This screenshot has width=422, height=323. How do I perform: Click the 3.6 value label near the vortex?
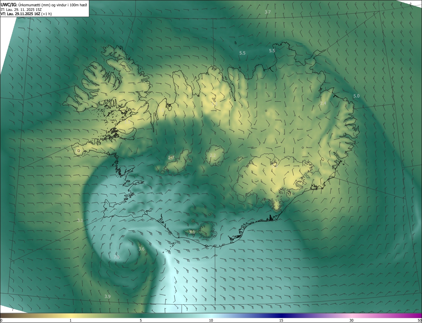point(141,249)
